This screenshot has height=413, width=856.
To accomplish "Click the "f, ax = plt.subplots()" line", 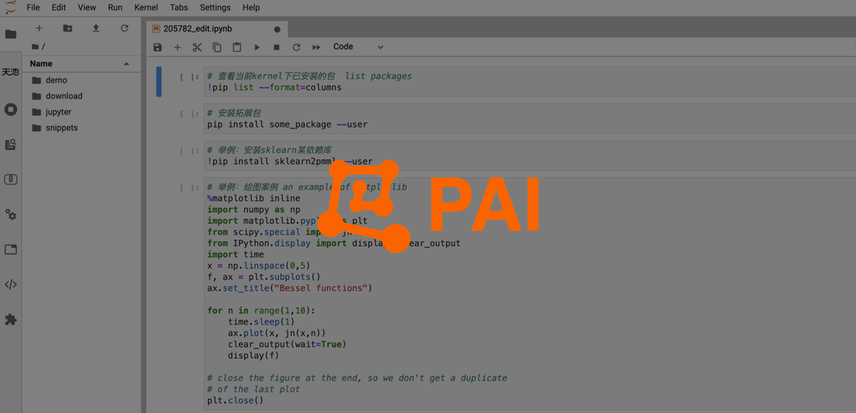I will (x=263, y=277).
